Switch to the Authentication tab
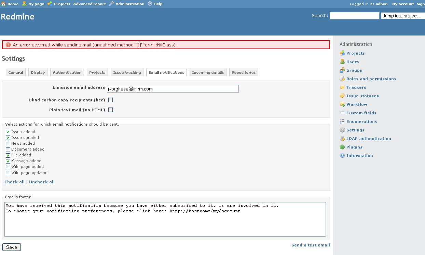The height and width of the screenshot is (255, 425). pyautogui.click(x=67, y=72)
